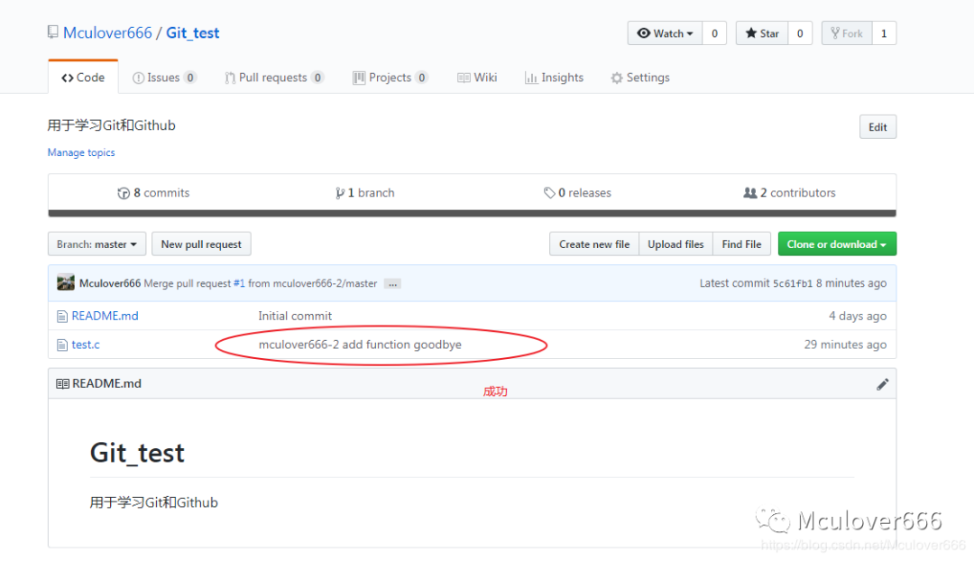The height and width of the screenshot is (561, 974).
Task: Click the fork count 1
Action: coord(884,33)
